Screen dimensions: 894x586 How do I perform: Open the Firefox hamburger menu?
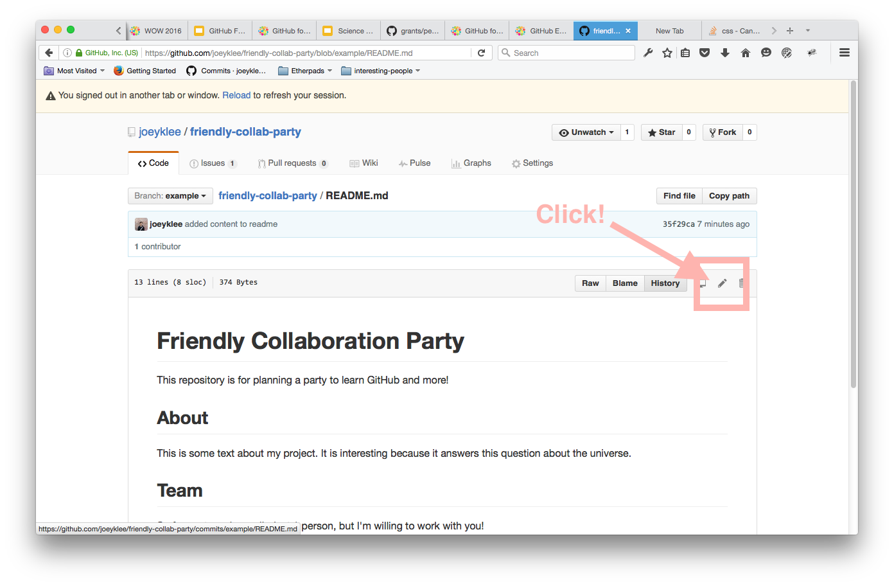click(x=845, y=53)
